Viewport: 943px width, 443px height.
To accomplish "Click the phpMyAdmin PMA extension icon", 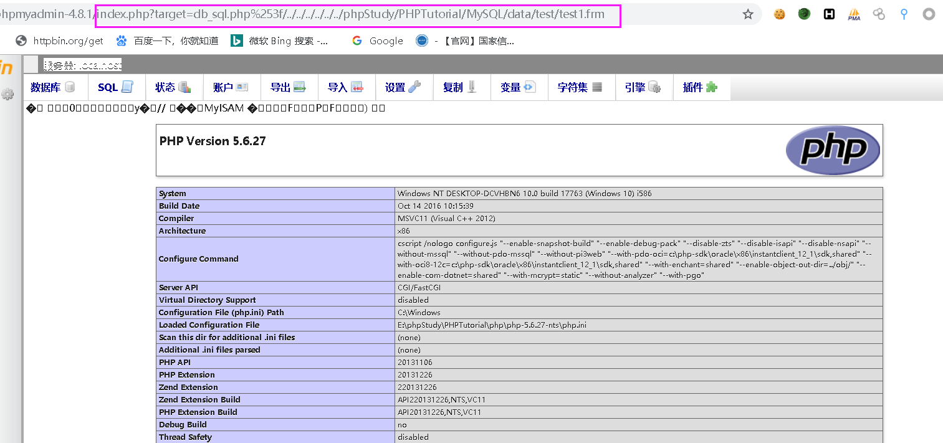I will tap(854, 14).
